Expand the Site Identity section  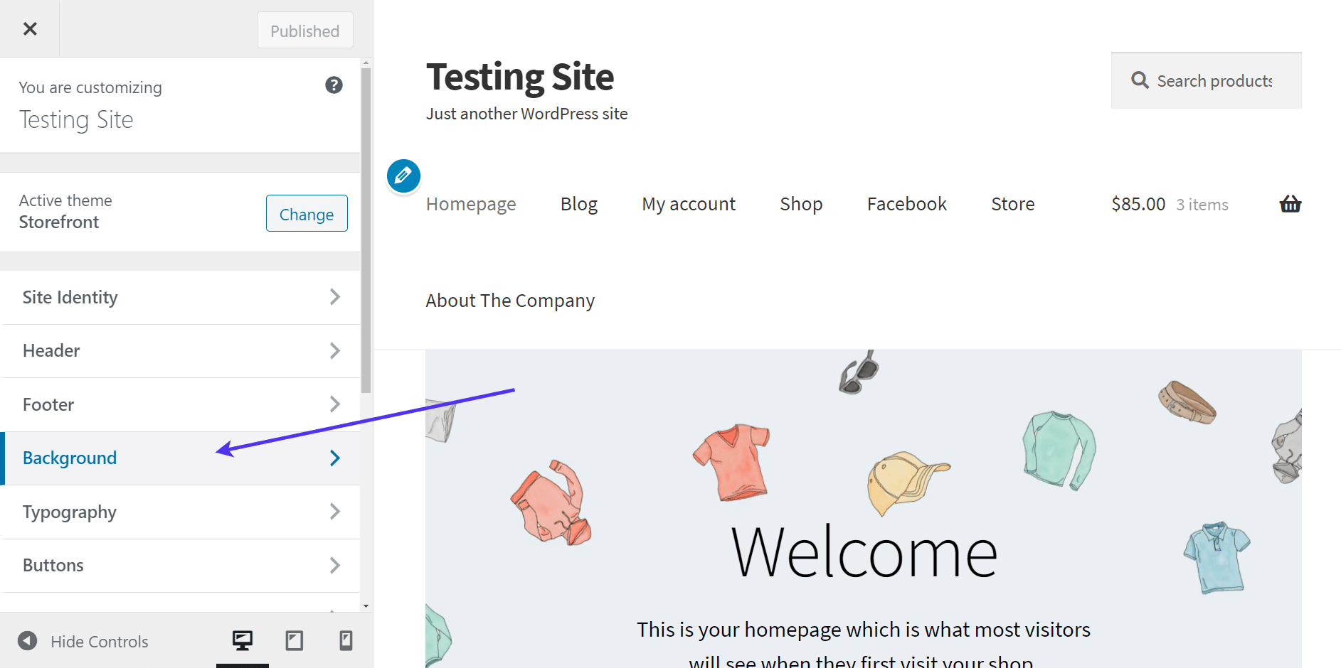(180, 297)
